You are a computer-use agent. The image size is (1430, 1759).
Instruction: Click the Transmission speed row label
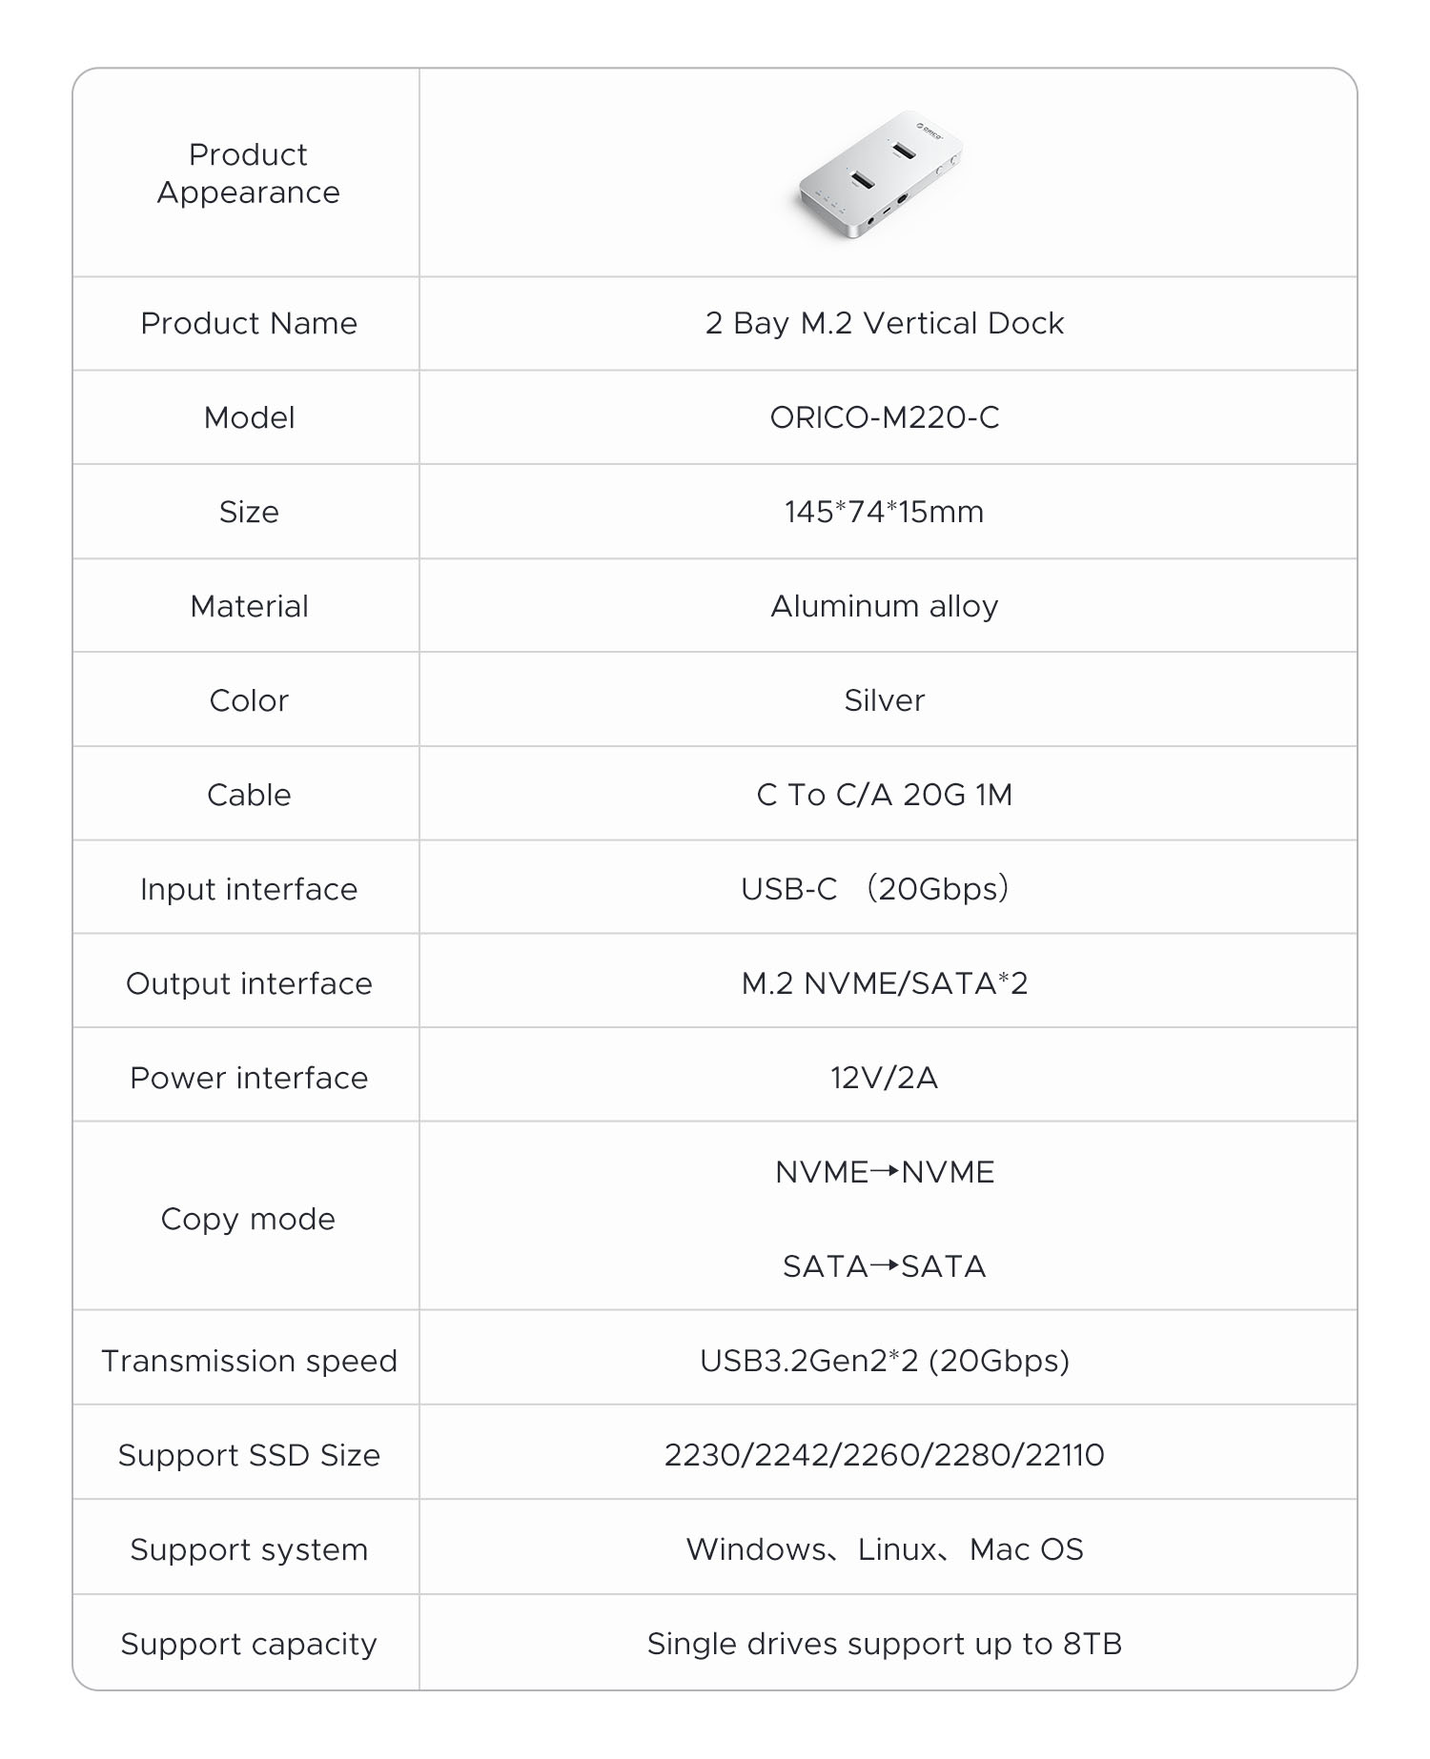[x=249, y=1361]
